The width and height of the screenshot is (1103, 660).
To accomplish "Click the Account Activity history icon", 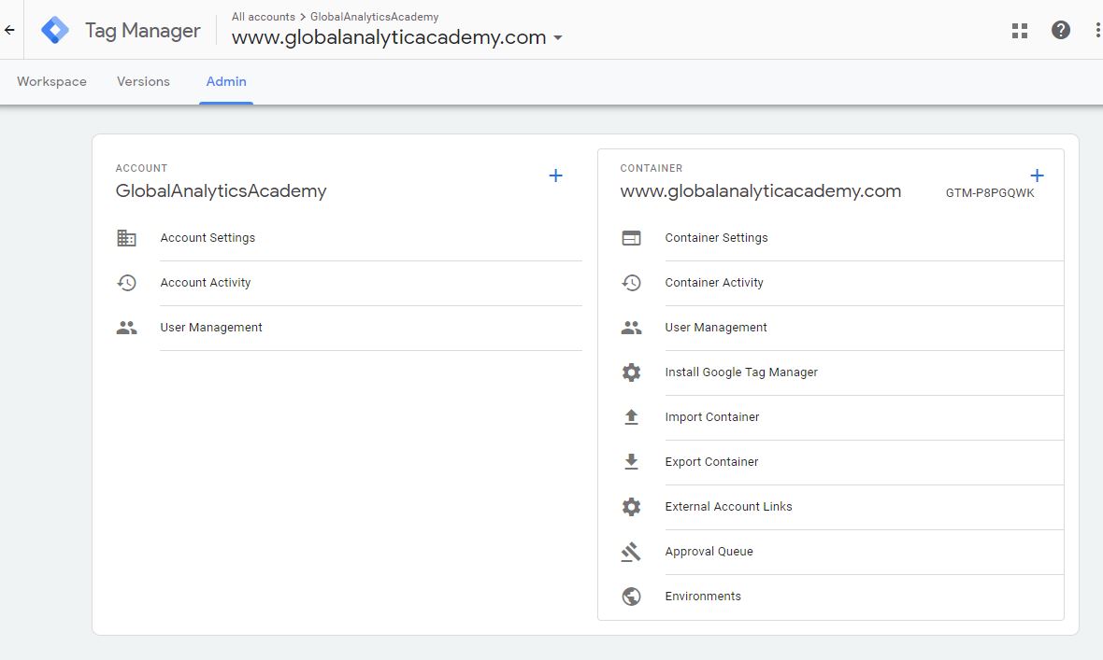I will [126, 283].
